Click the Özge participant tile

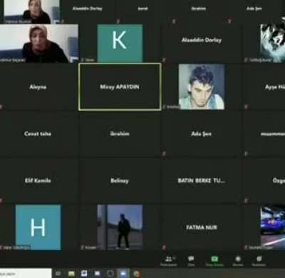pyautogui.click(x=264, y=180)
